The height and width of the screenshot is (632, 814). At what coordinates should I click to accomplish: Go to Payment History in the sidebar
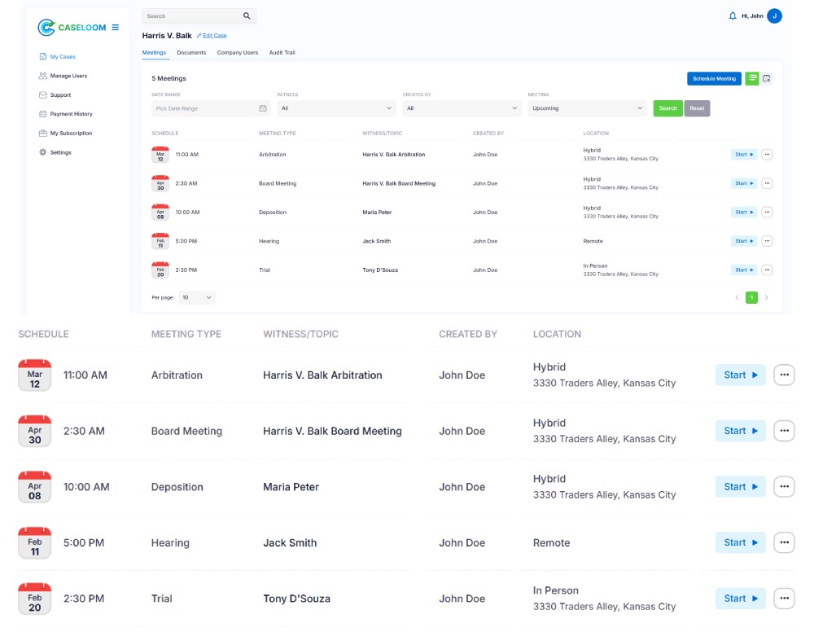click(x=71, y=114)
